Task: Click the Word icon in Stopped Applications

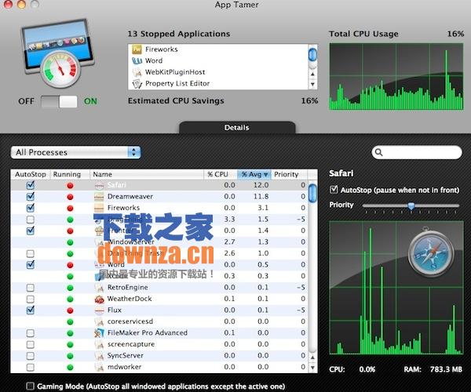Action: [137, 60]
